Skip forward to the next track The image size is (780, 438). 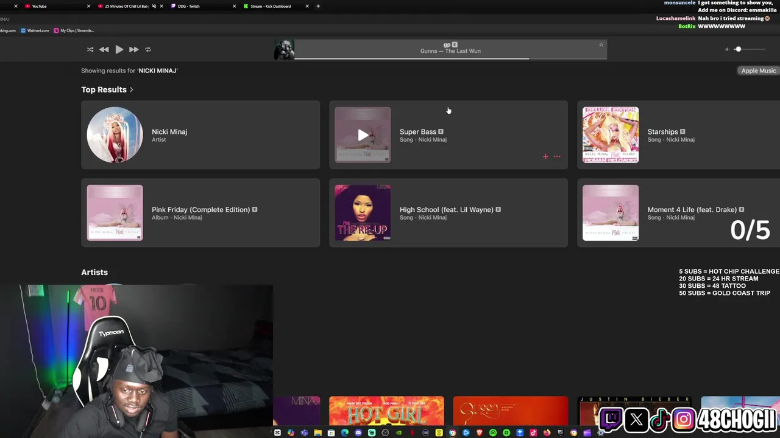(133, 49)
